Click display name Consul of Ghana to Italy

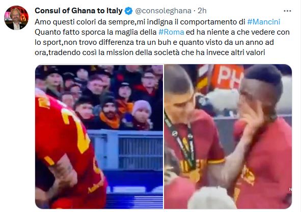click(x=78, y=11)
